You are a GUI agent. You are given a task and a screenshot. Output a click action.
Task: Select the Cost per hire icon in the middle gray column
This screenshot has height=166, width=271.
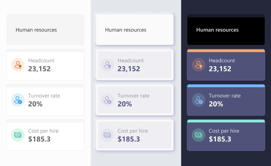coord(107,135)
